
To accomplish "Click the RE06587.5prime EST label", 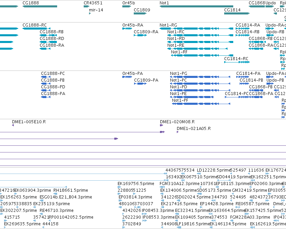I will [x=252, y=204].
